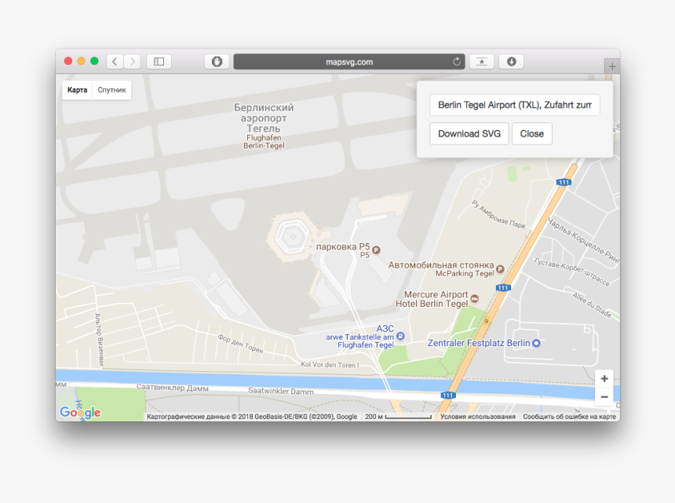The height and width of the screenshot is (503, 675).
Task: Click the Saatwinkler Damm street label
Action: click(281, 391)
